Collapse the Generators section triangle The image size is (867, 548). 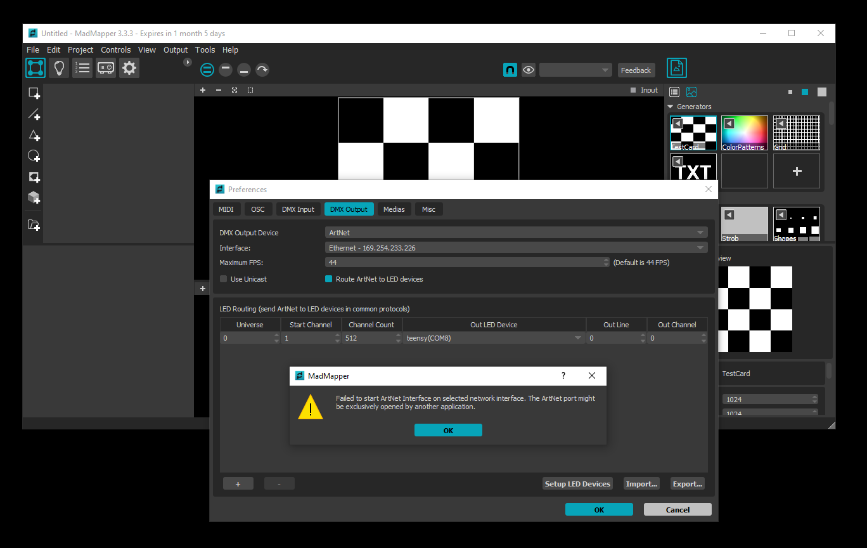click(671, 107)
